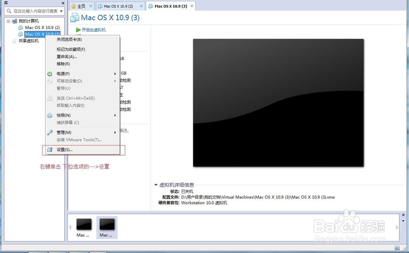Click the green play icon 开启此虚拟机
This screenshot has width=409, height=253.
(x=78, y=30)
